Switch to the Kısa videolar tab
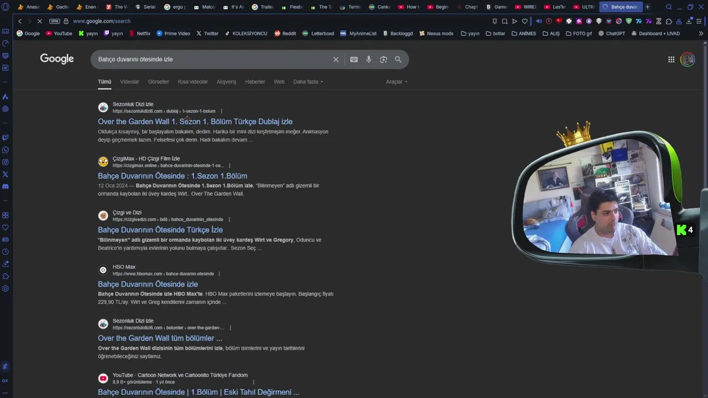708x398 pixels. (192, 82)
